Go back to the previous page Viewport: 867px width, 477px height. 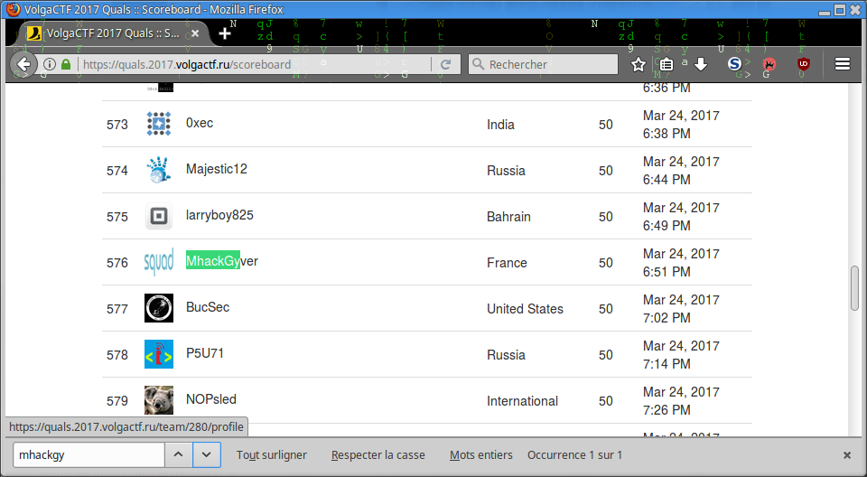pyautogui.click(x=23, y=64)
